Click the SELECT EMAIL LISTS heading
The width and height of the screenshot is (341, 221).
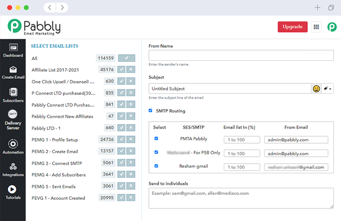pyautogui.click(x=54, y=46)
